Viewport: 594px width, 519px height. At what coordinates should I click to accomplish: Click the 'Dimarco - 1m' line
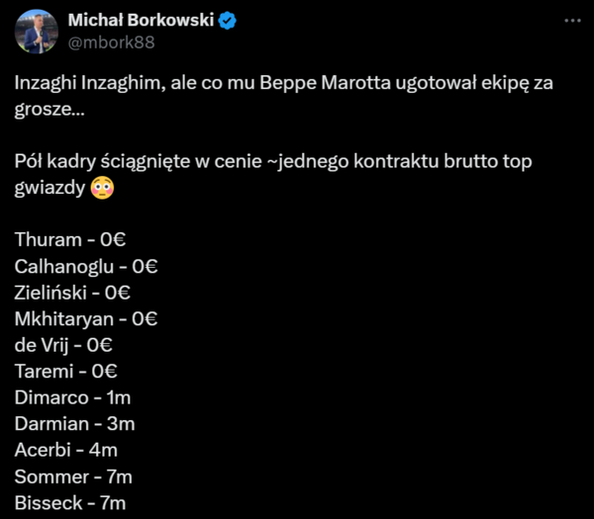pos(73,398)
